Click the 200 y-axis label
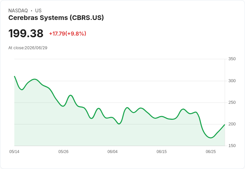 click(x=232, y=124)
